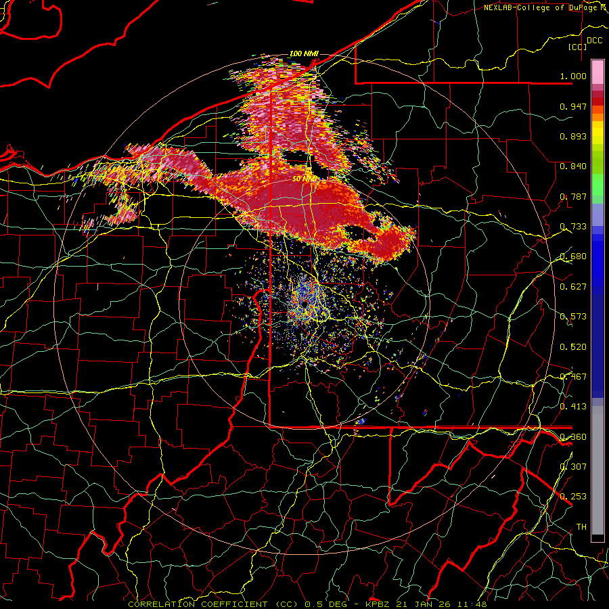Click the 0.467 scale value
Image resolution: width=609 pixels, height=609 pixels.
573,377
